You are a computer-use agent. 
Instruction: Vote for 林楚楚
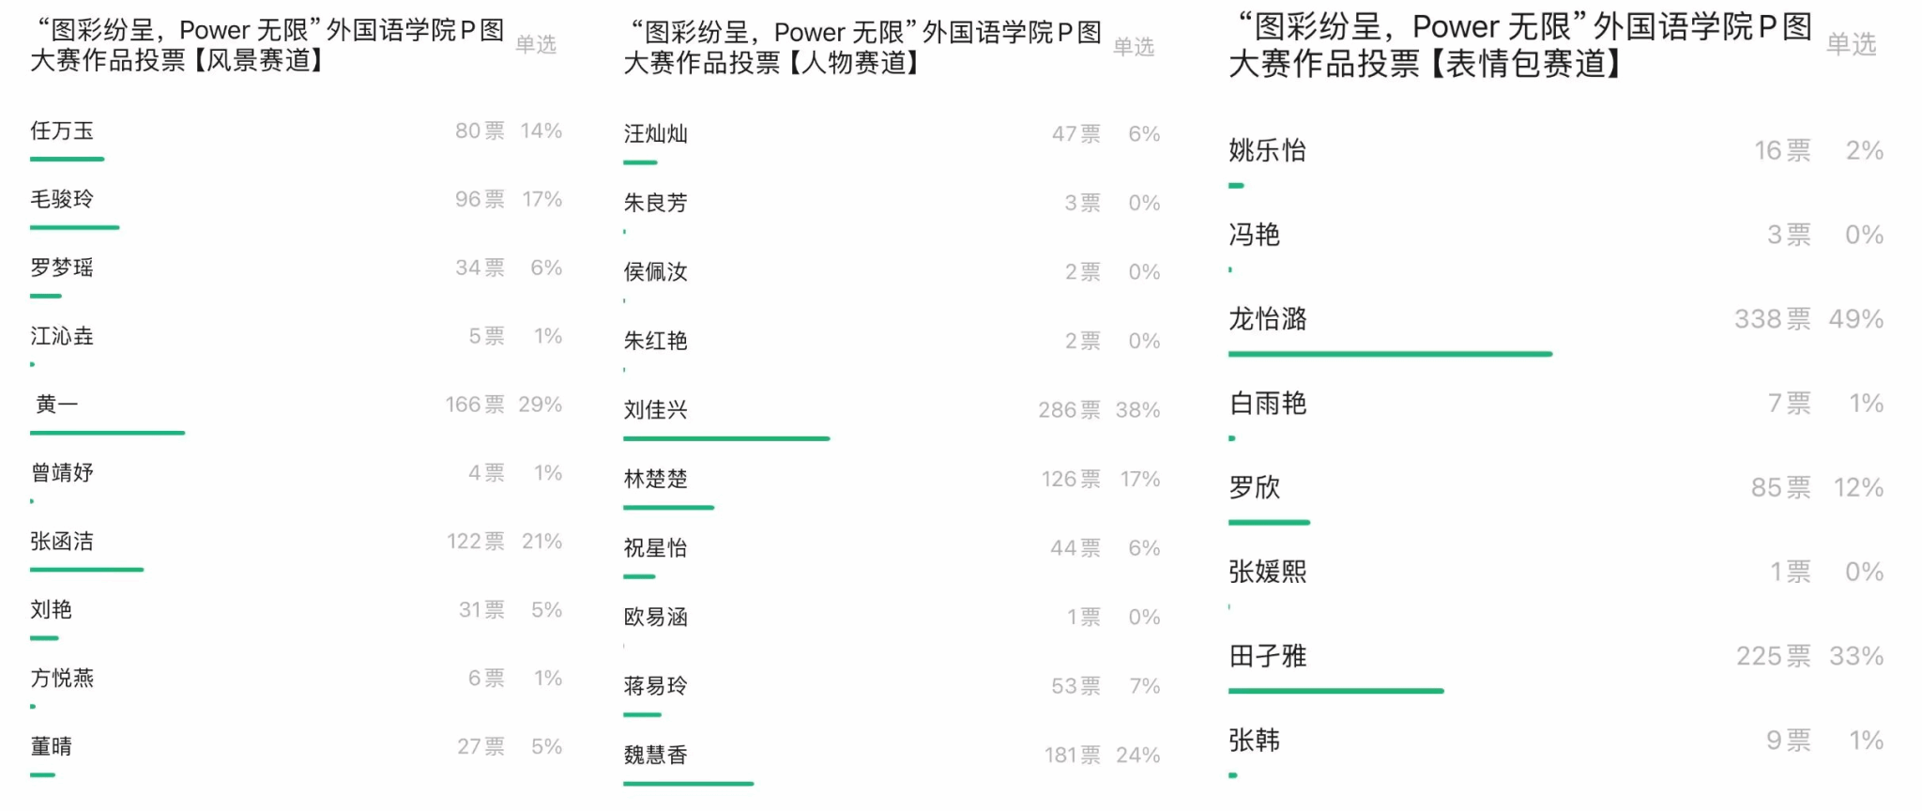click(655, 480)
